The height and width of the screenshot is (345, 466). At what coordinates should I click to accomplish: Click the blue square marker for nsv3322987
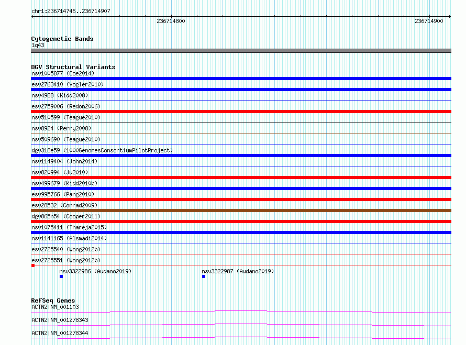point(204,276)
